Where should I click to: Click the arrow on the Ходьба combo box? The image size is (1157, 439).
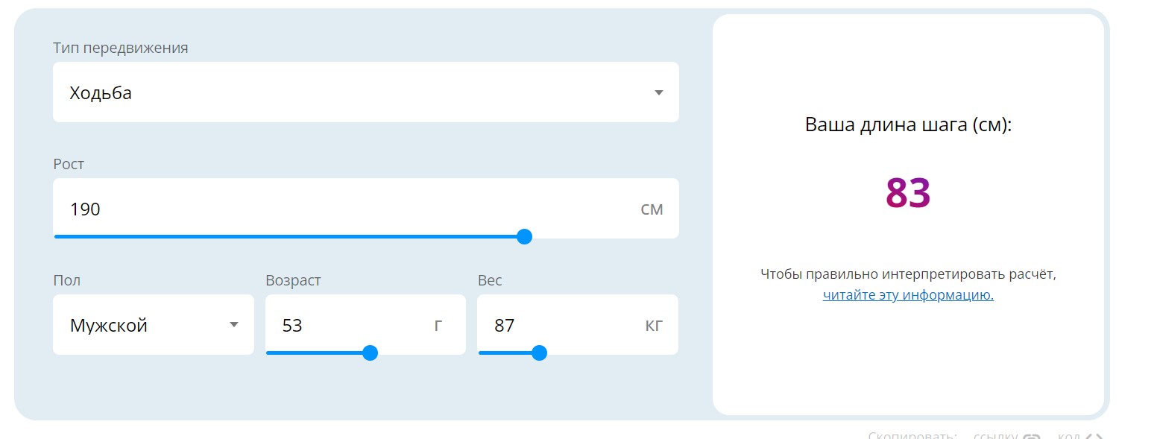658,93
